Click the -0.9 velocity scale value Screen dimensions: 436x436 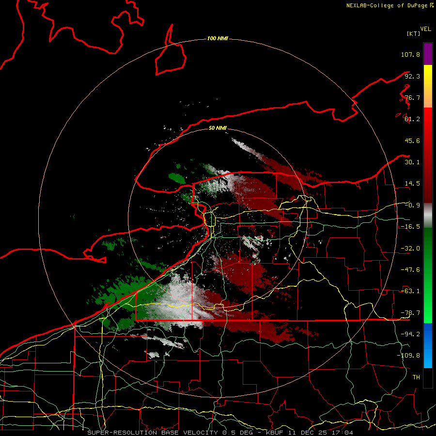pyautogui.click(x=412, y=205)
